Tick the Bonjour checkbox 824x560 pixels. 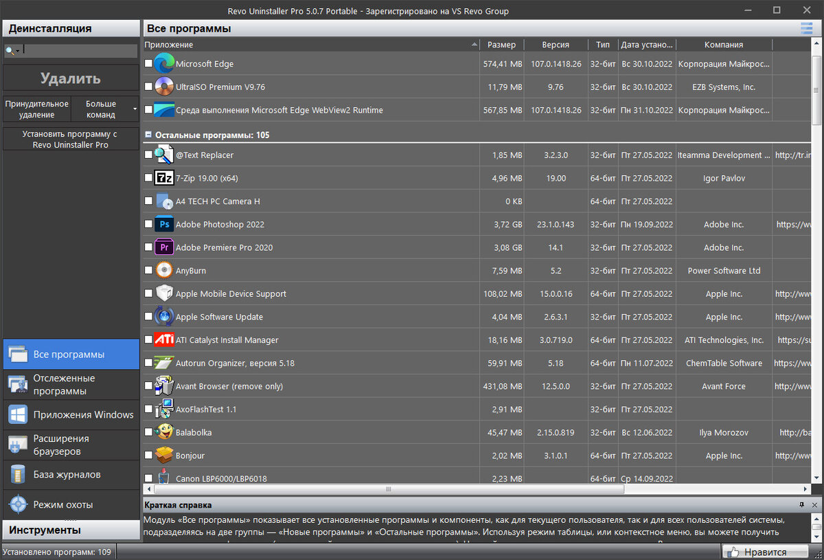pos(148,456)
